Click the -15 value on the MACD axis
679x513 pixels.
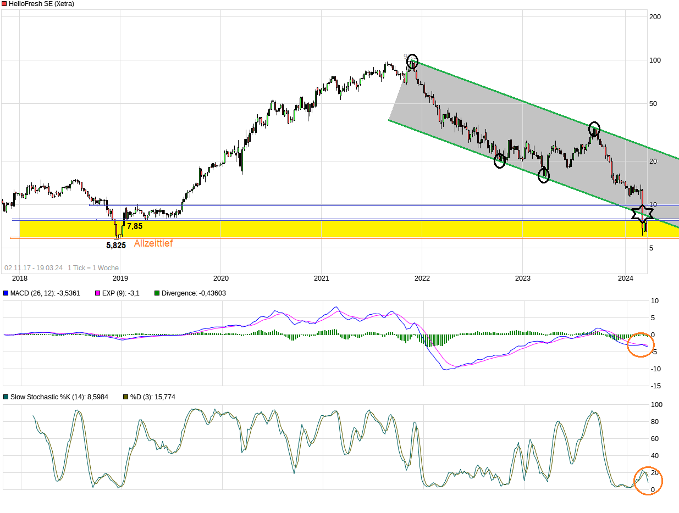point(655,386)
